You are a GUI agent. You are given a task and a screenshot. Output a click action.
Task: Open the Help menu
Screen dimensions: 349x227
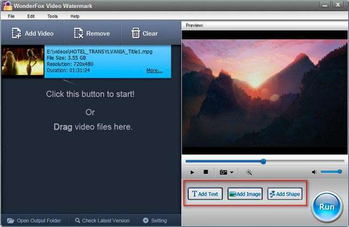click(x=75, y=16)
